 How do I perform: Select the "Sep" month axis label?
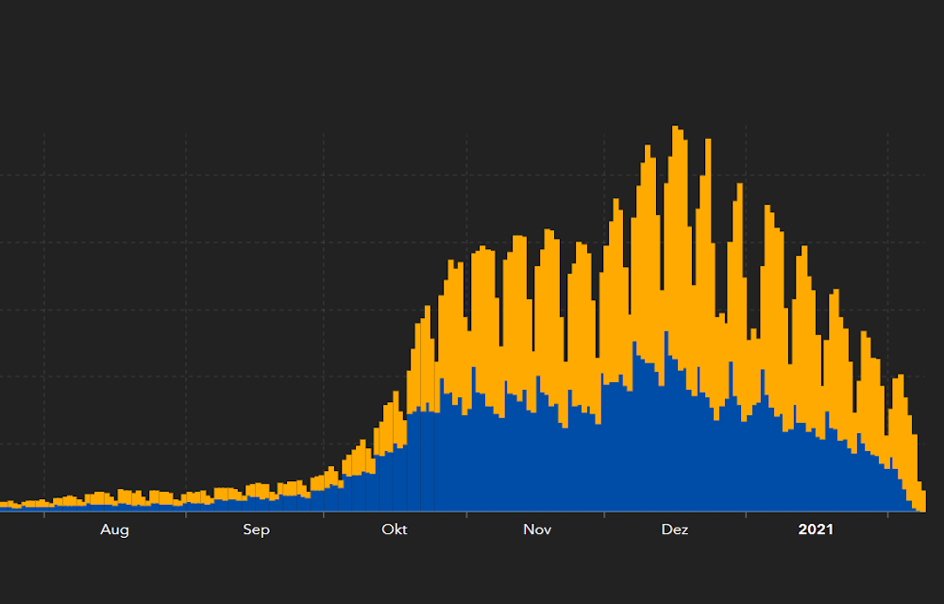(x=256, y=530)
